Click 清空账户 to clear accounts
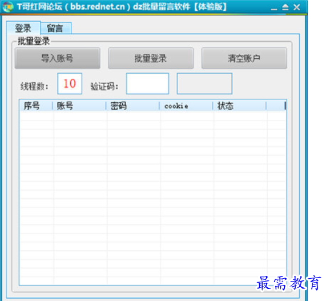The image size is (326, 301). pos(244,58)
